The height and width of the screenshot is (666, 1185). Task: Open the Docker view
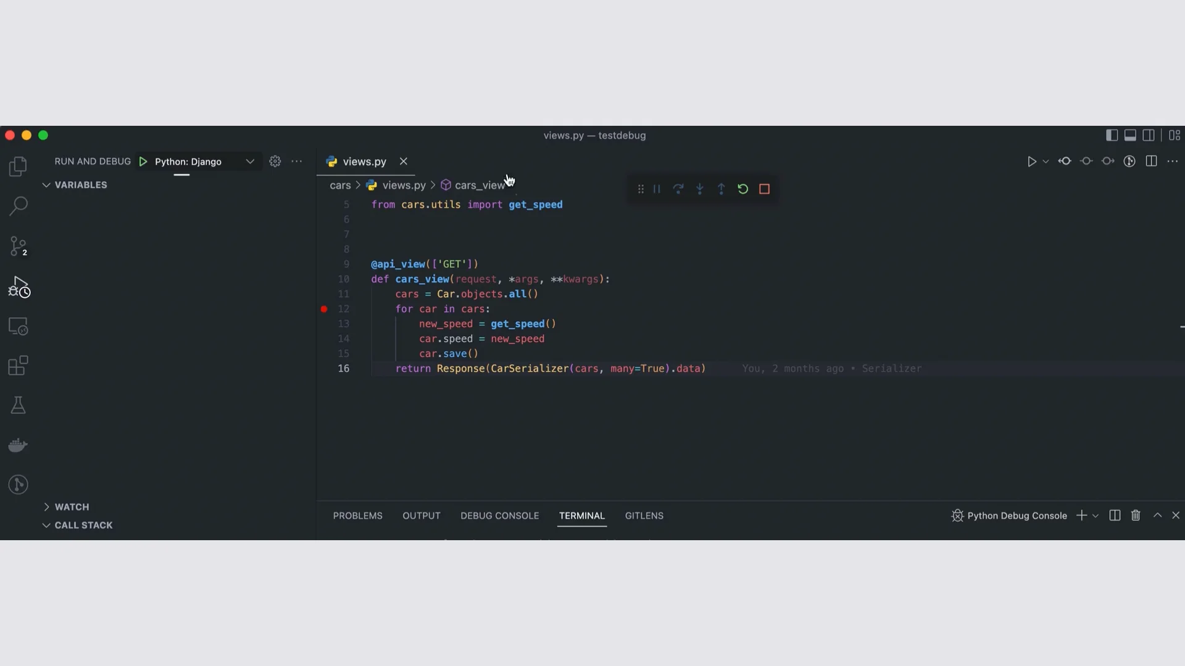click(18, 445)
